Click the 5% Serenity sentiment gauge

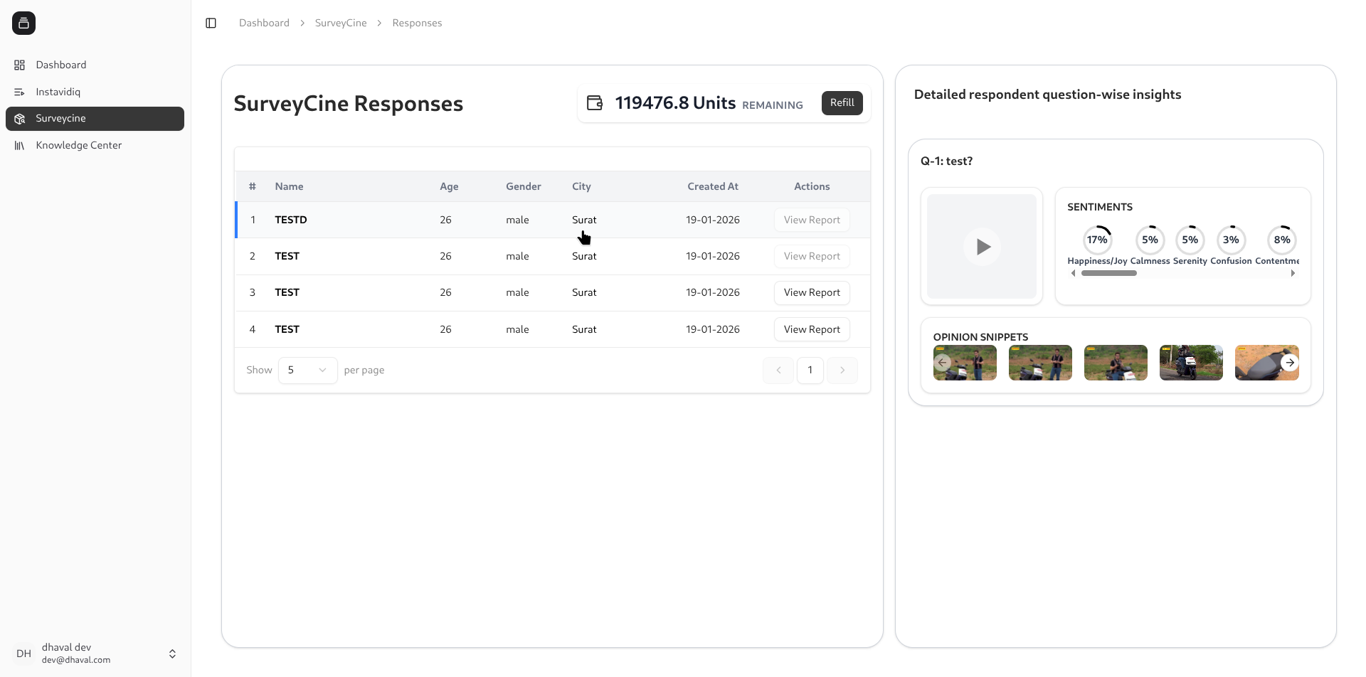(1190, 240)
